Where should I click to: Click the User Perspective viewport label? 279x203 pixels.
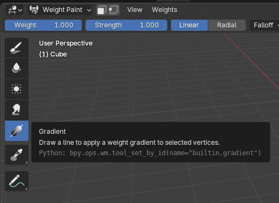(x=66, y=43)
